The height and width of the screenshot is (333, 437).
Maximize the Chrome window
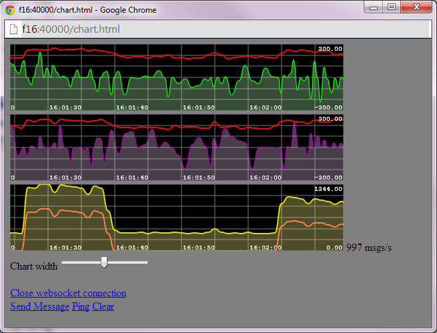pos(392,7)
